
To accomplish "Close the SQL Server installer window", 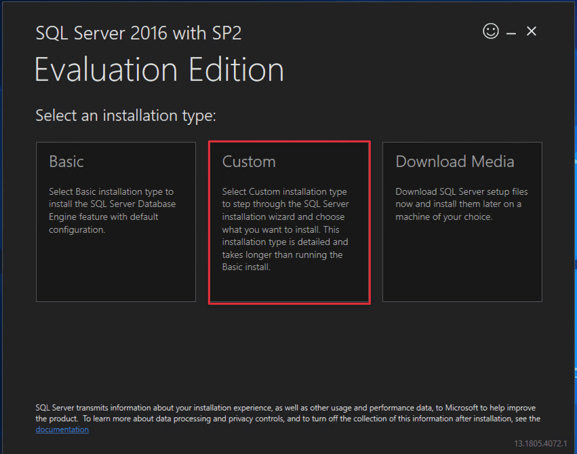I will [x=532, y=31].
